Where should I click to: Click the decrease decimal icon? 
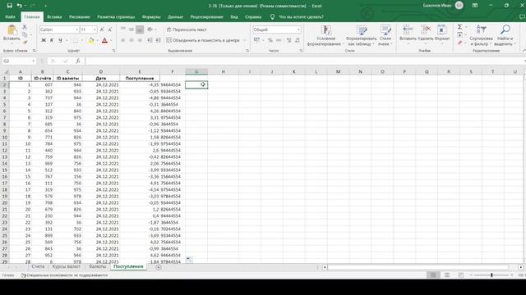298,40
